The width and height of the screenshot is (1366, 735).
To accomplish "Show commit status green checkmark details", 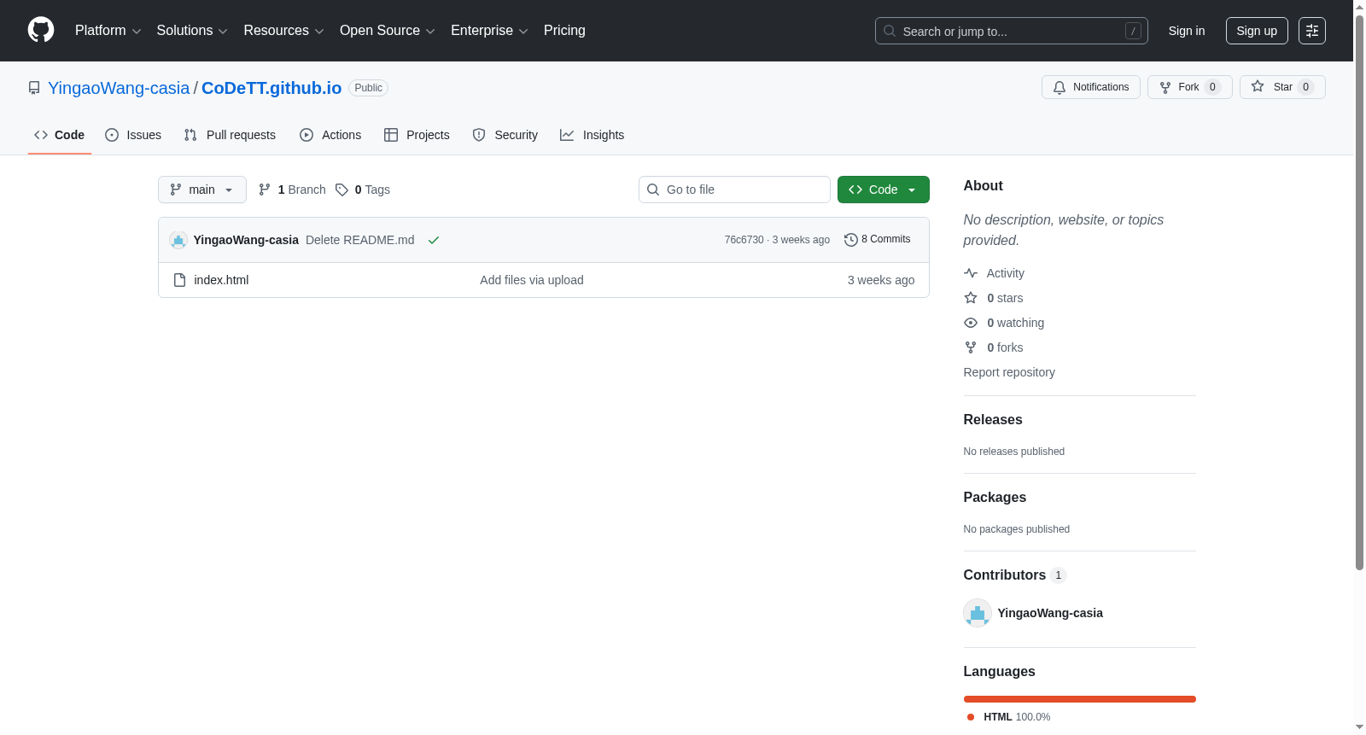I will pos(434,240).
